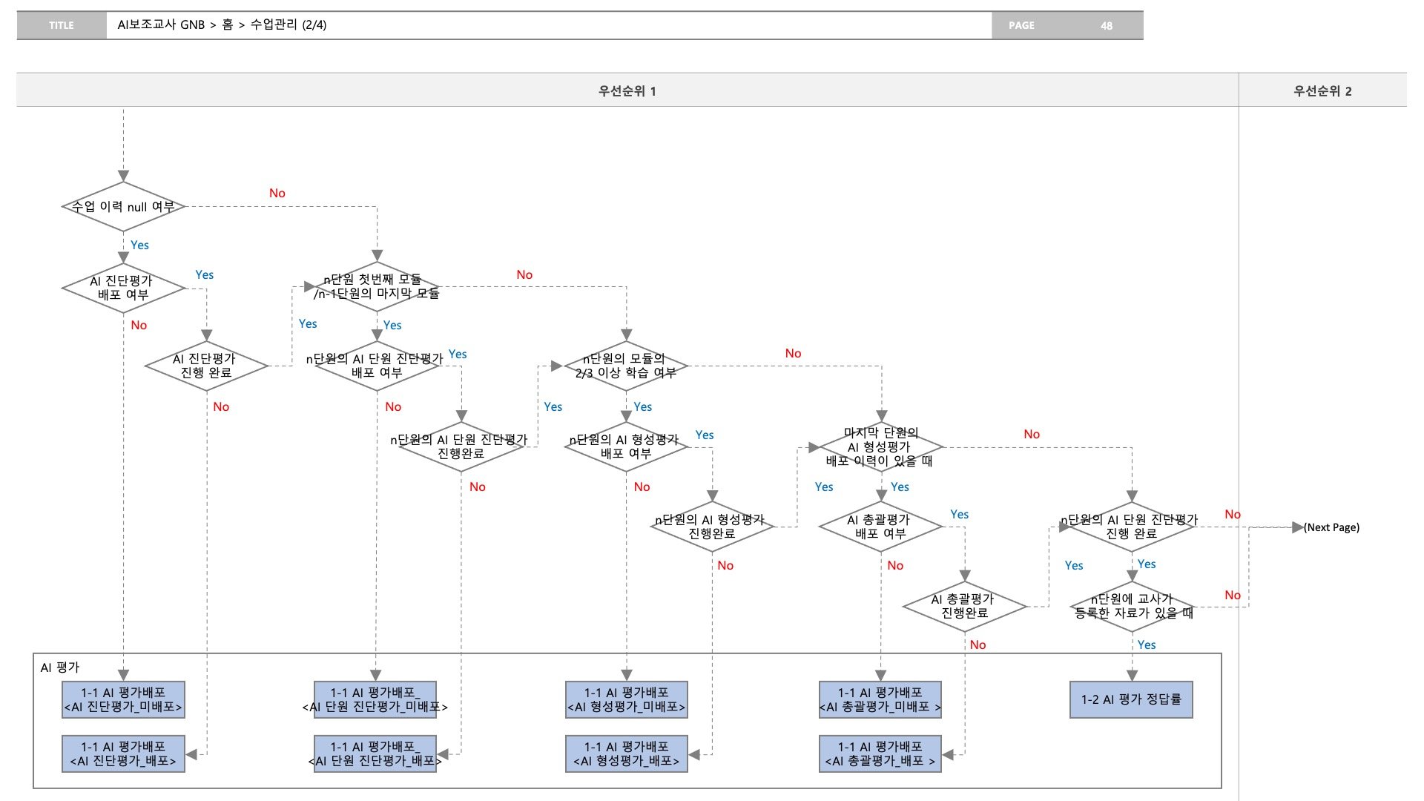This screenshot has height=801, width=1424.
Task: Select '마지막 단원의 AI 형성평가' decision diamond
Action: click(x=880, y=446)
